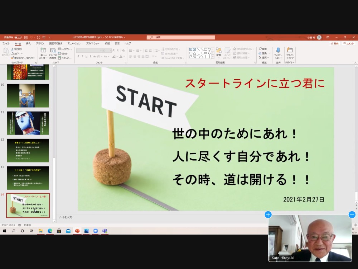The image size is (358, 269).
Task: Toggle Strikethrough S text formatting
Action: pyautogui.click(x=91, y=56)
